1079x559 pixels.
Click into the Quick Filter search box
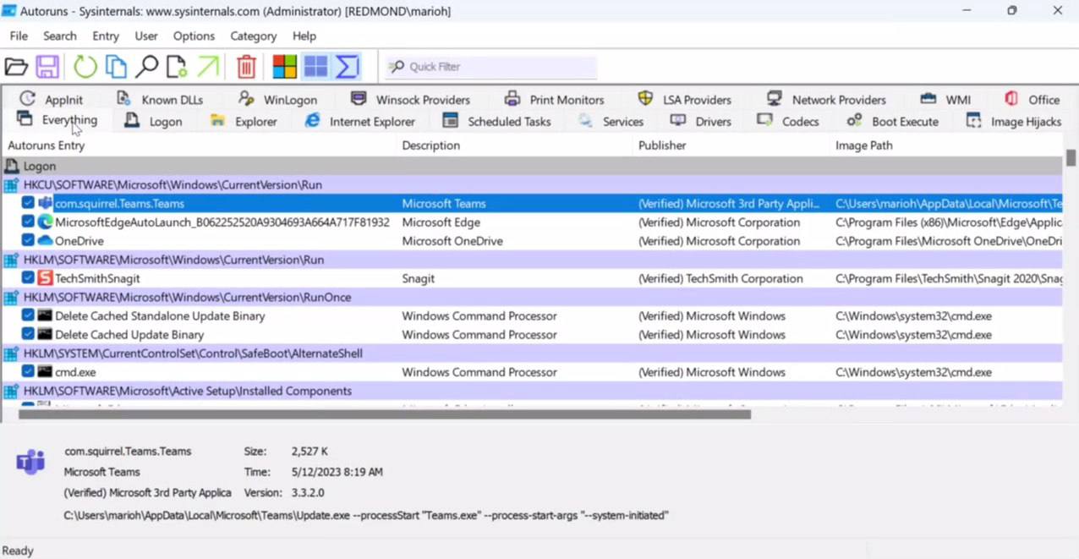pyautogui.click(x=490, y=67)
